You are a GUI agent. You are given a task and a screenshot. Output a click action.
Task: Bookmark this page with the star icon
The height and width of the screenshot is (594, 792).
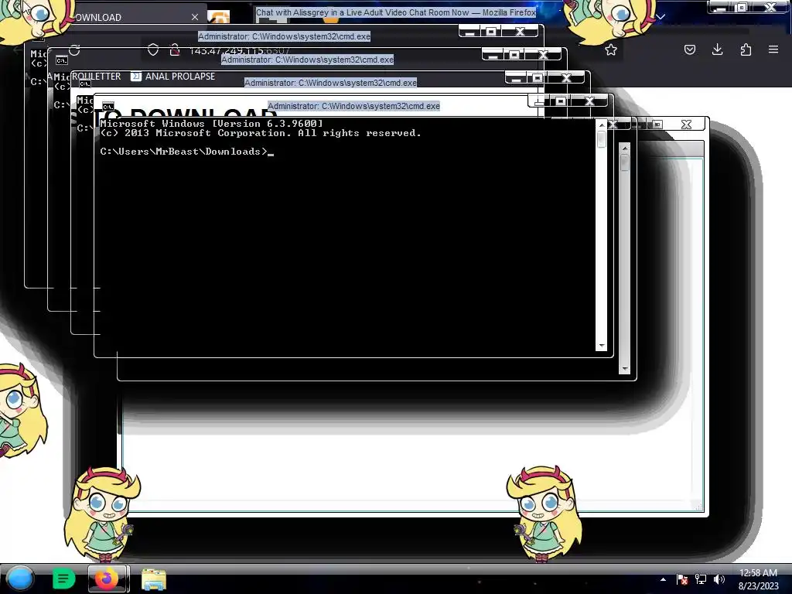tap(611, 49)
